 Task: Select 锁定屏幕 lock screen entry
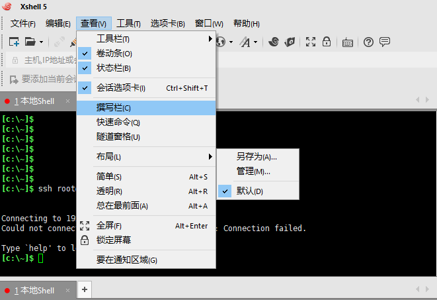tap(146, 240)
